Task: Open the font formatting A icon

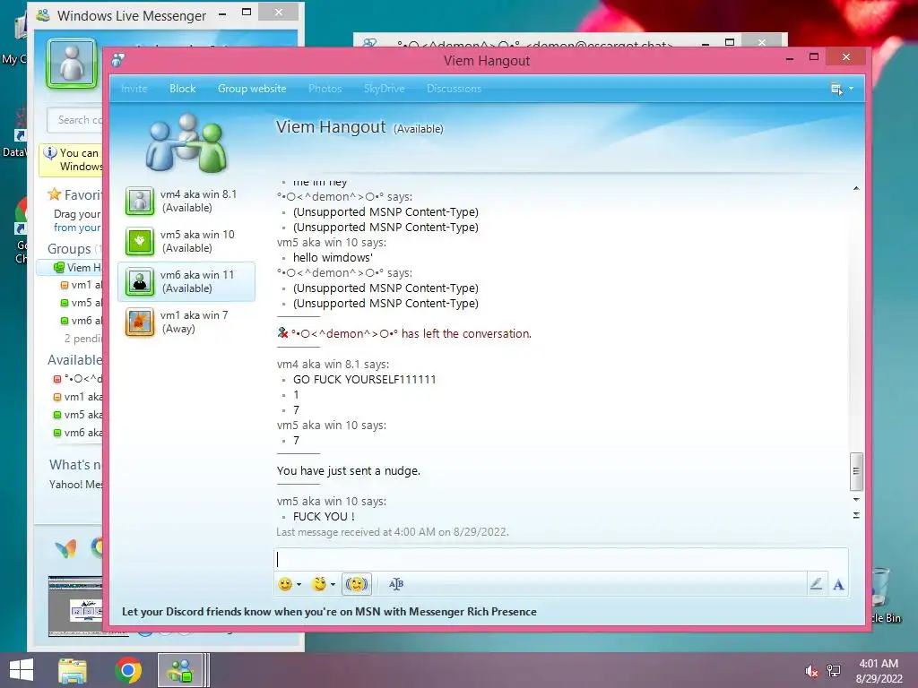Action: click(x=838, y=584)
